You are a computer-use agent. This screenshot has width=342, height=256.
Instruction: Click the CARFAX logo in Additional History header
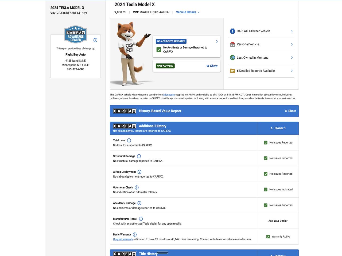(125, 126)
